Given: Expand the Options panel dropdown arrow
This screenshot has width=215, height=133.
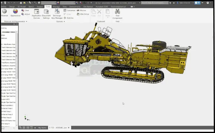Looking at the screenshot, I should tap(64, 21).
